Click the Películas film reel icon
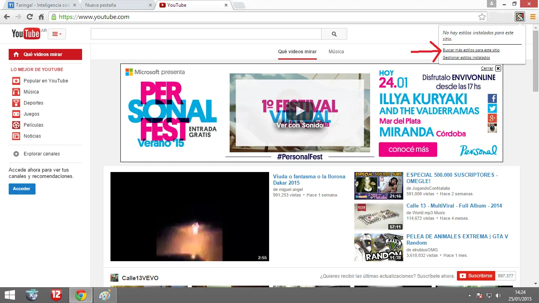Viewport: 539px width, 303px height. [16, 125]
